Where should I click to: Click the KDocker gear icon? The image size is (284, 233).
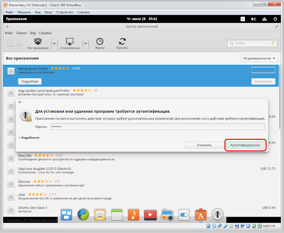tap(11, 184)
